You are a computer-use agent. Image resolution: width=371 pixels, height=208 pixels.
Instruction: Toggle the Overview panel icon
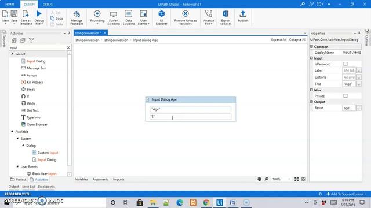tap(304, 179)
